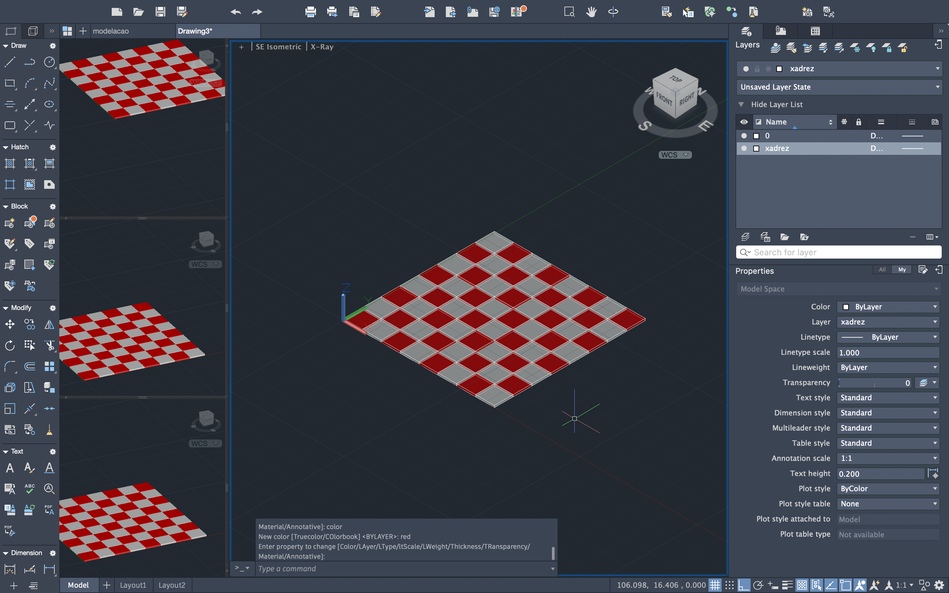949x593 pixels.
Task: Collapse the Draw panel section
Action: click(6, 46)
